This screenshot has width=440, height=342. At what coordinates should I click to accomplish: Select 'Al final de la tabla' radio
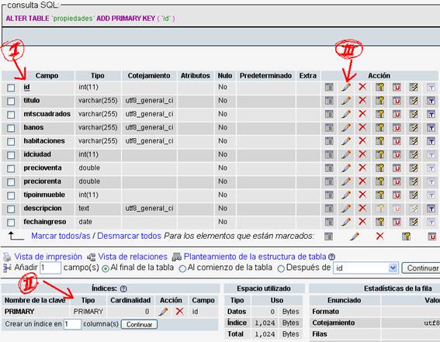click(x=106, y=268)
